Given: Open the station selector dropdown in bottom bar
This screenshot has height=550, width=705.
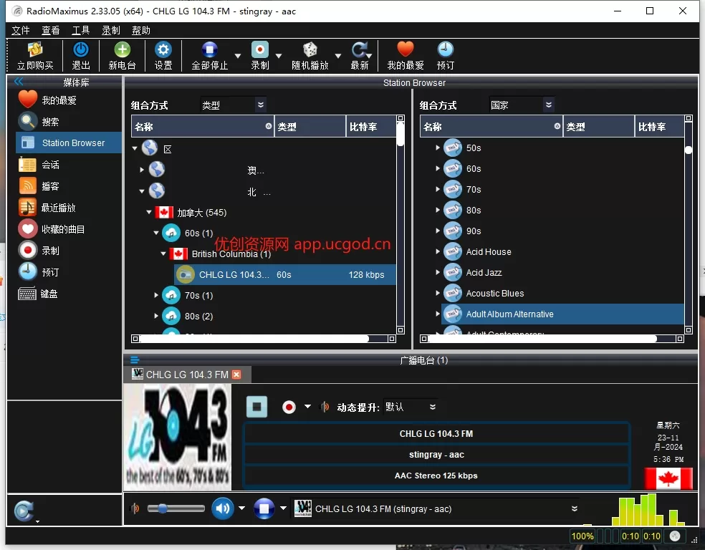Looking at the screenshot, I should pyautogui.click(x=574, y=508).
